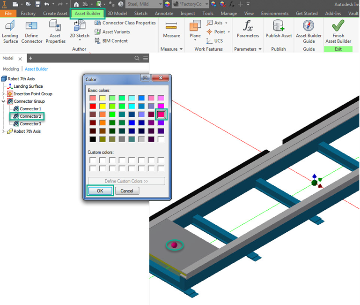Viewport: 360px width, 305px height.
Task: Select Landing Surface in browser tree
Action: (25, 86)
